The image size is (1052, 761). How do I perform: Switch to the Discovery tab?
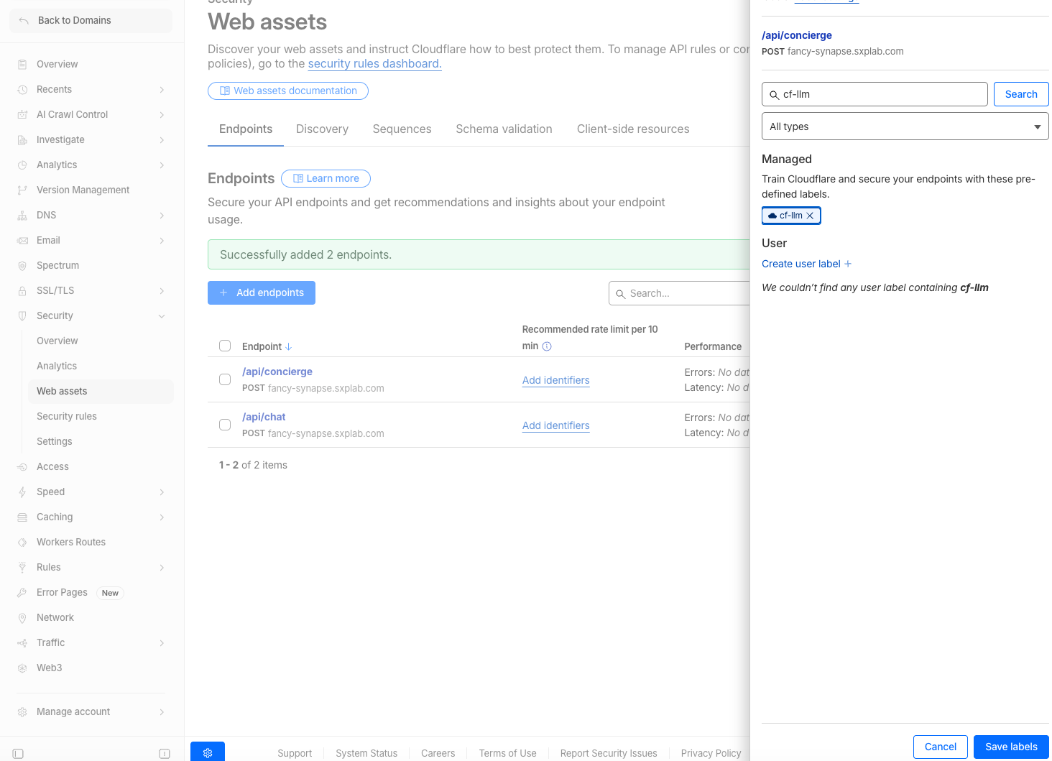322,129
